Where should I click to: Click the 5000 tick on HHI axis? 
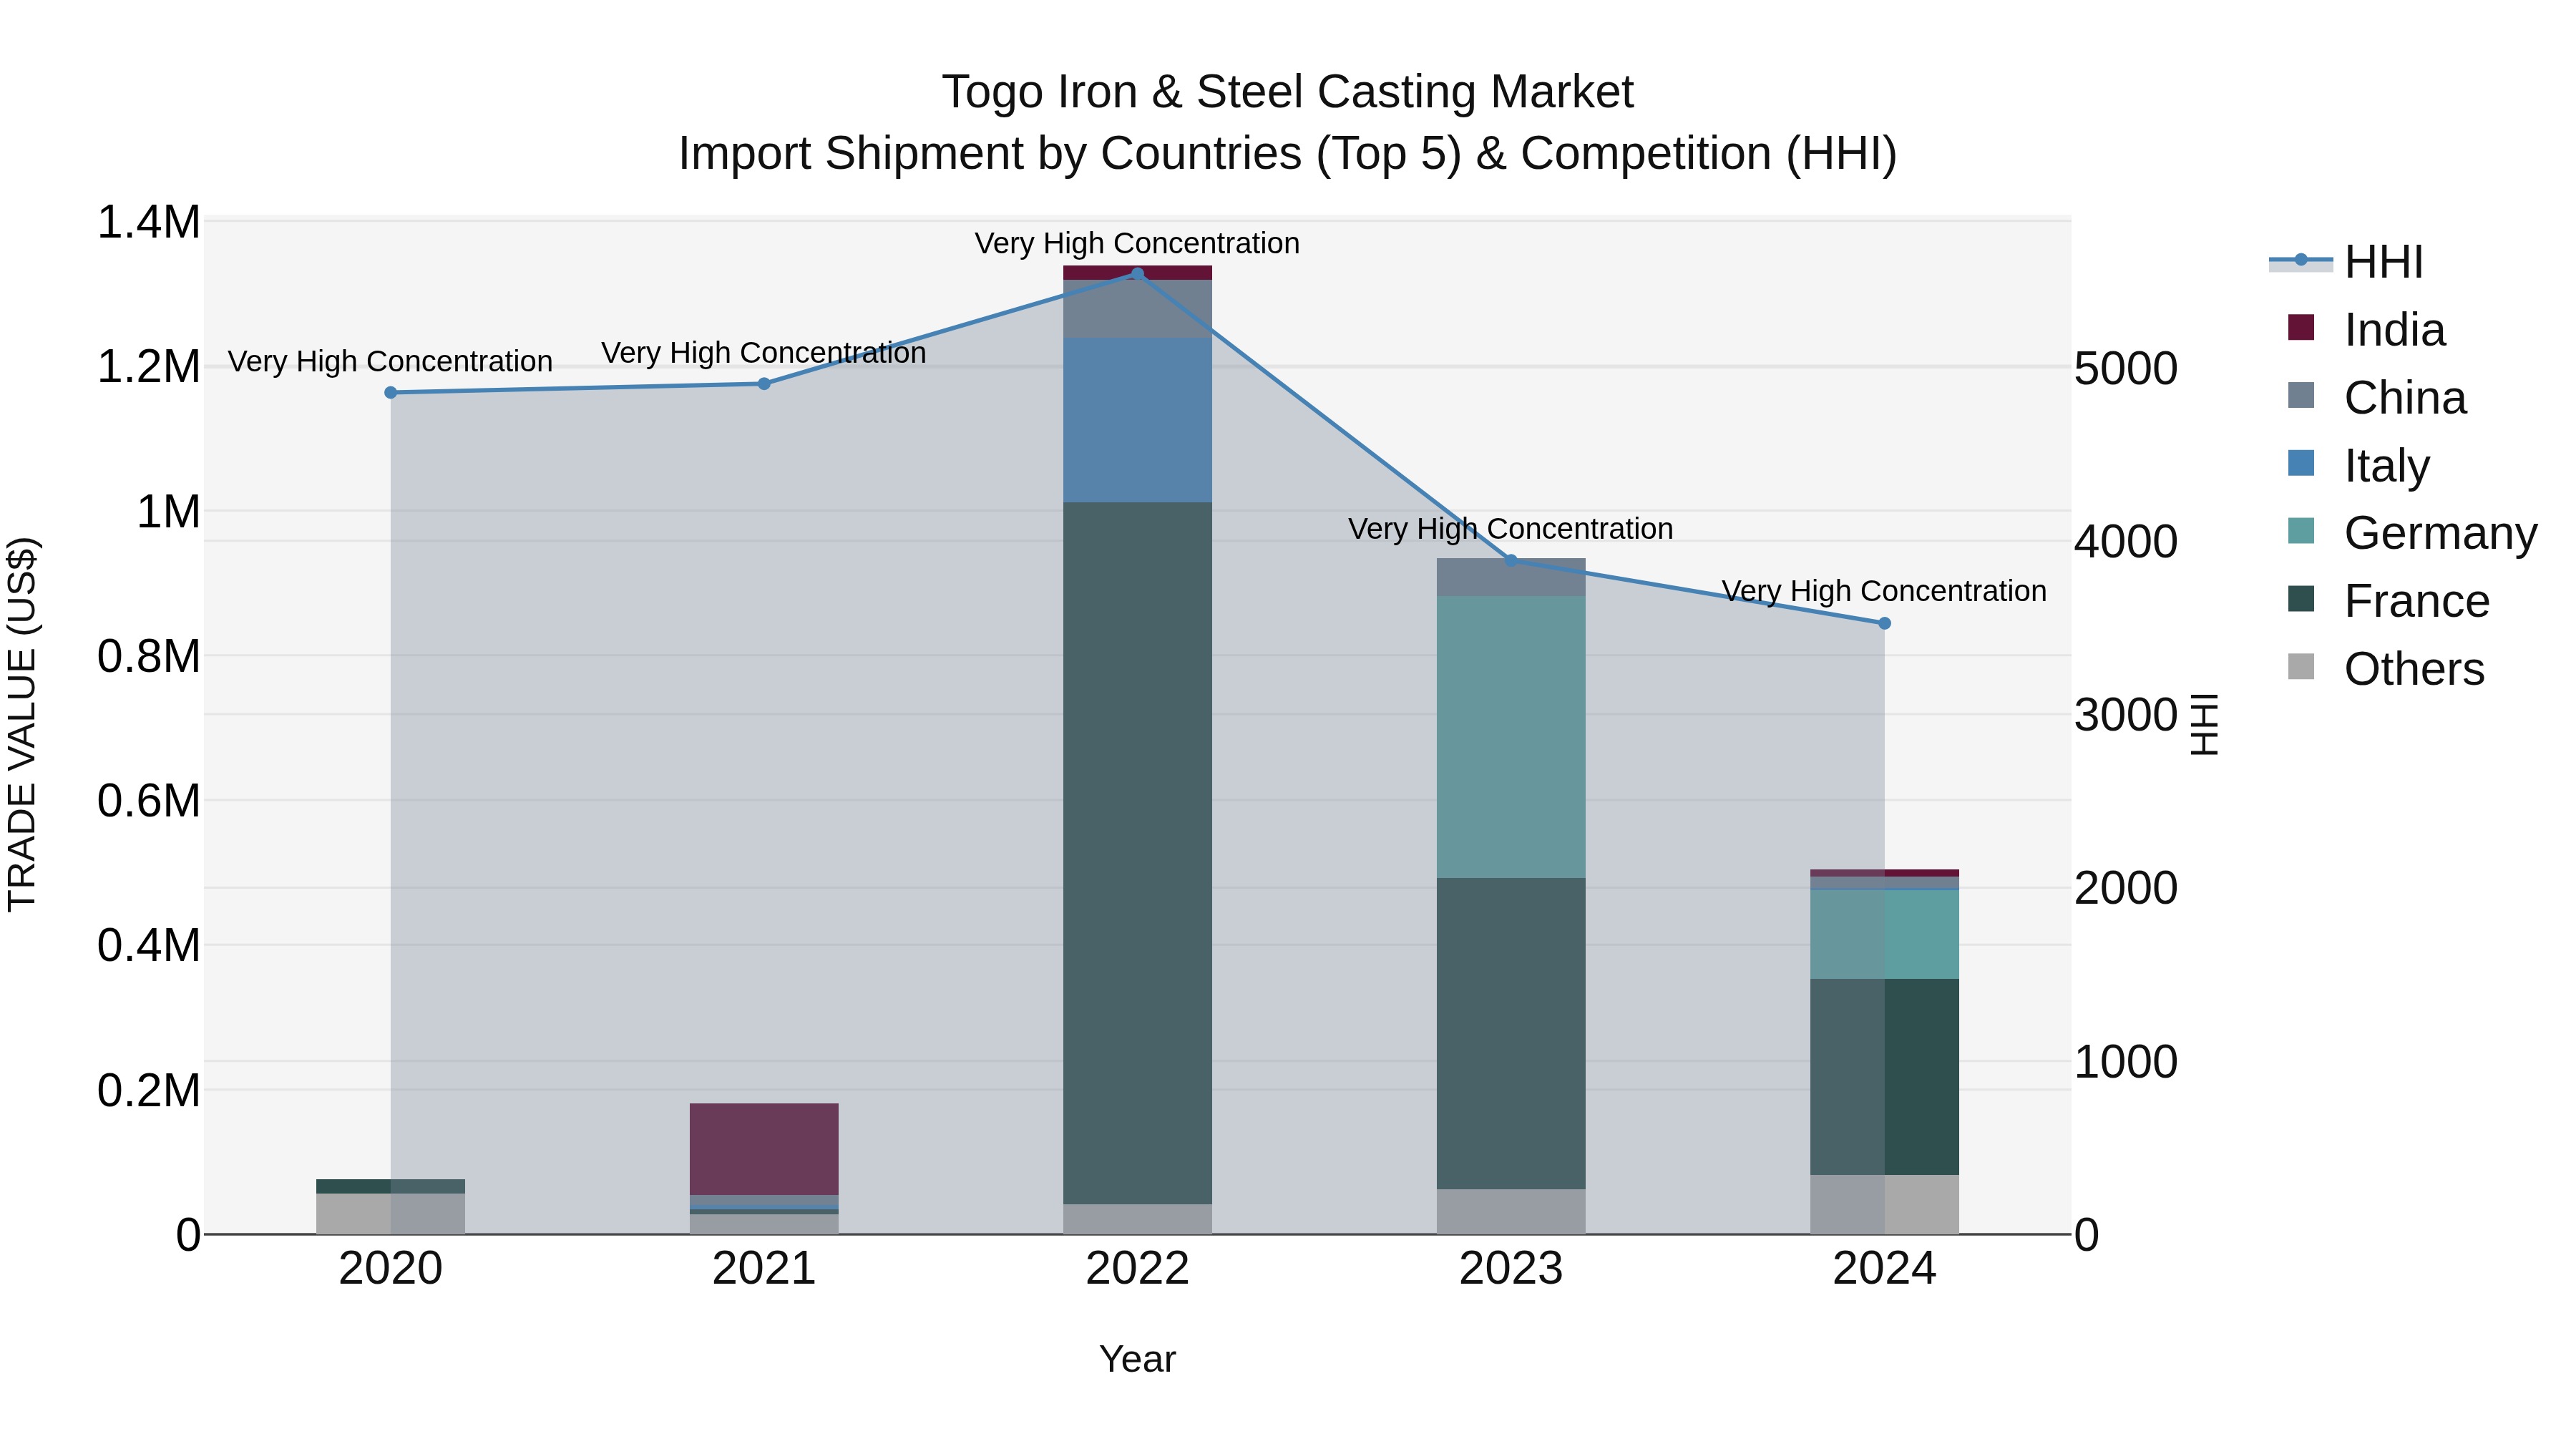pyautogui.click(x=2126, y=368)
